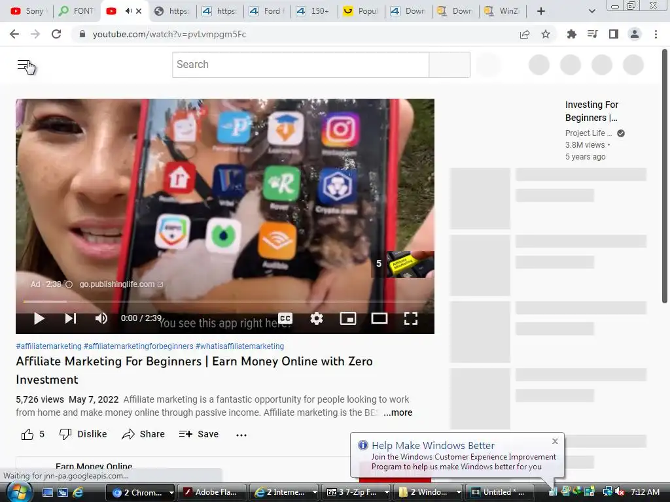670x502 pixels.
Task: Switch to the Ford tab
Action: (x=266, y=11)
